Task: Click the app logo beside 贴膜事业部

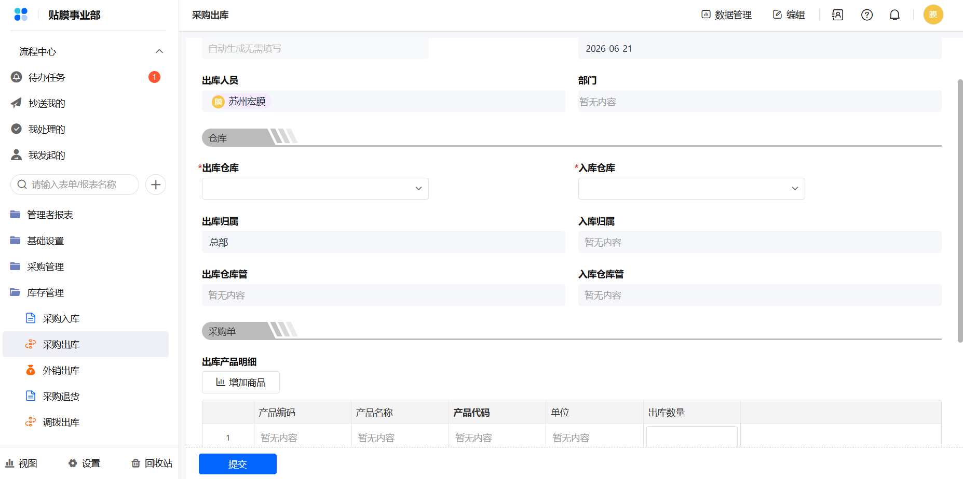Action: click(21, 15)
